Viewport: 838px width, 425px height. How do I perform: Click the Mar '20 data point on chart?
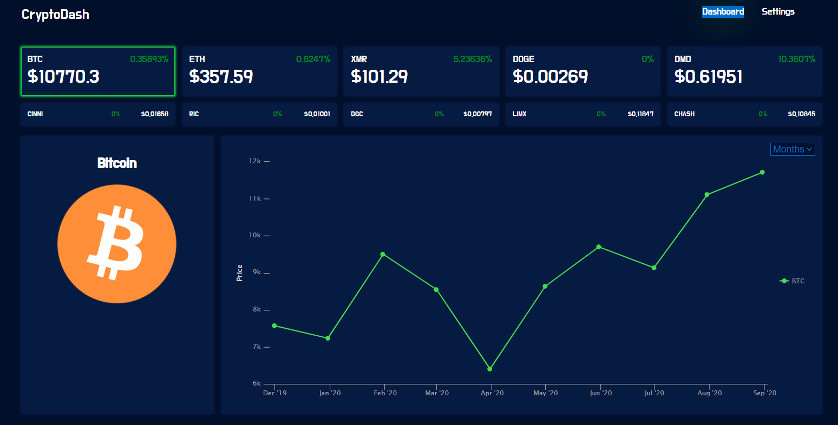(x=436, y=290)
